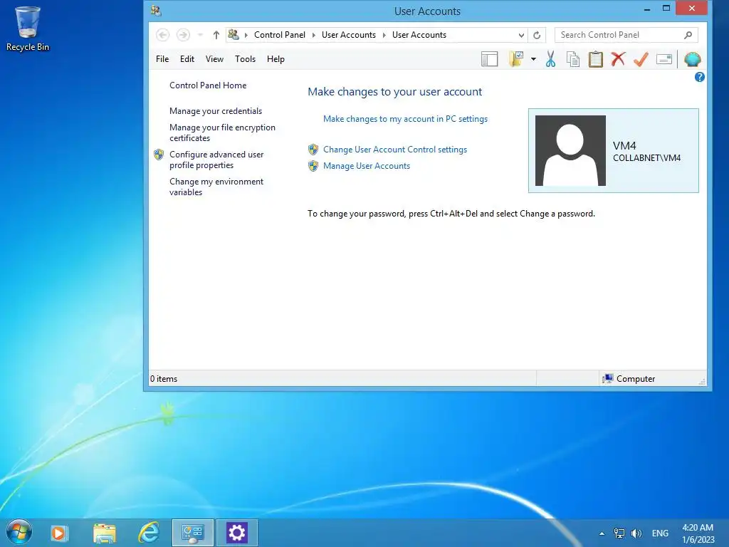Click the VM4 account picture

click(x=570, y=151)
